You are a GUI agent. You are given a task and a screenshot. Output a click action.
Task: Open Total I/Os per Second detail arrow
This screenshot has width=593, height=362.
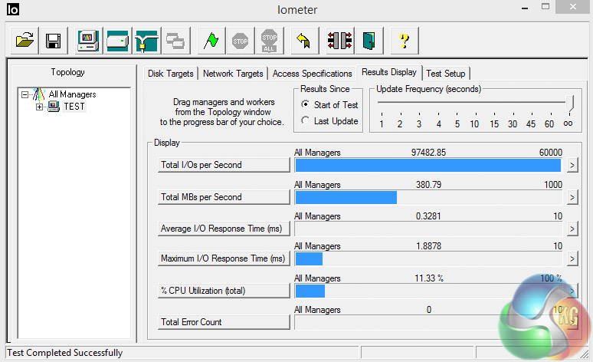572,165
